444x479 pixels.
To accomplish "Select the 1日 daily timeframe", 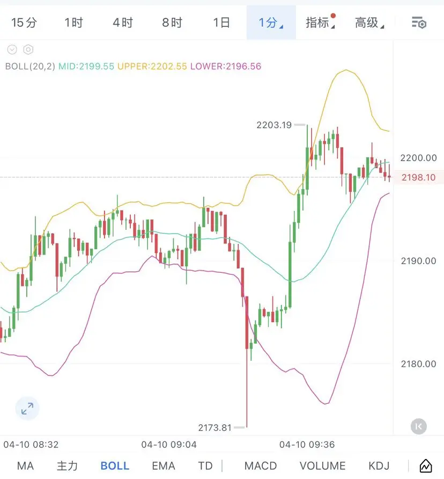I will coord(221,23).
